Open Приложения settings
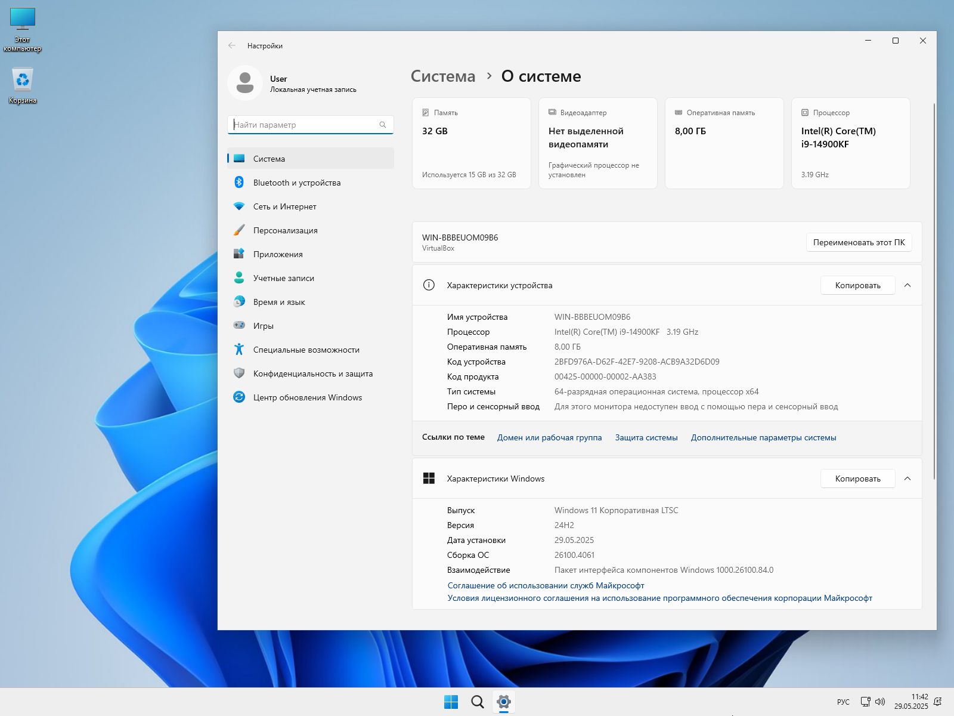The height and width of the screenshot is (716, 954). tap(311, 254)
